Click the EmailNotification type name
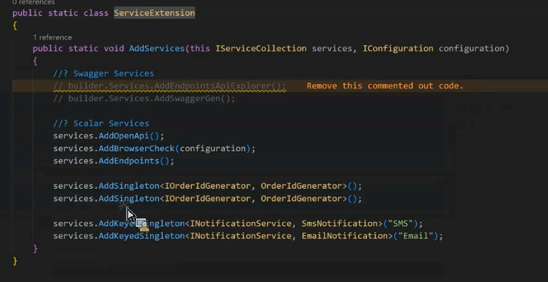548x282 pixels. pos(345,236)
